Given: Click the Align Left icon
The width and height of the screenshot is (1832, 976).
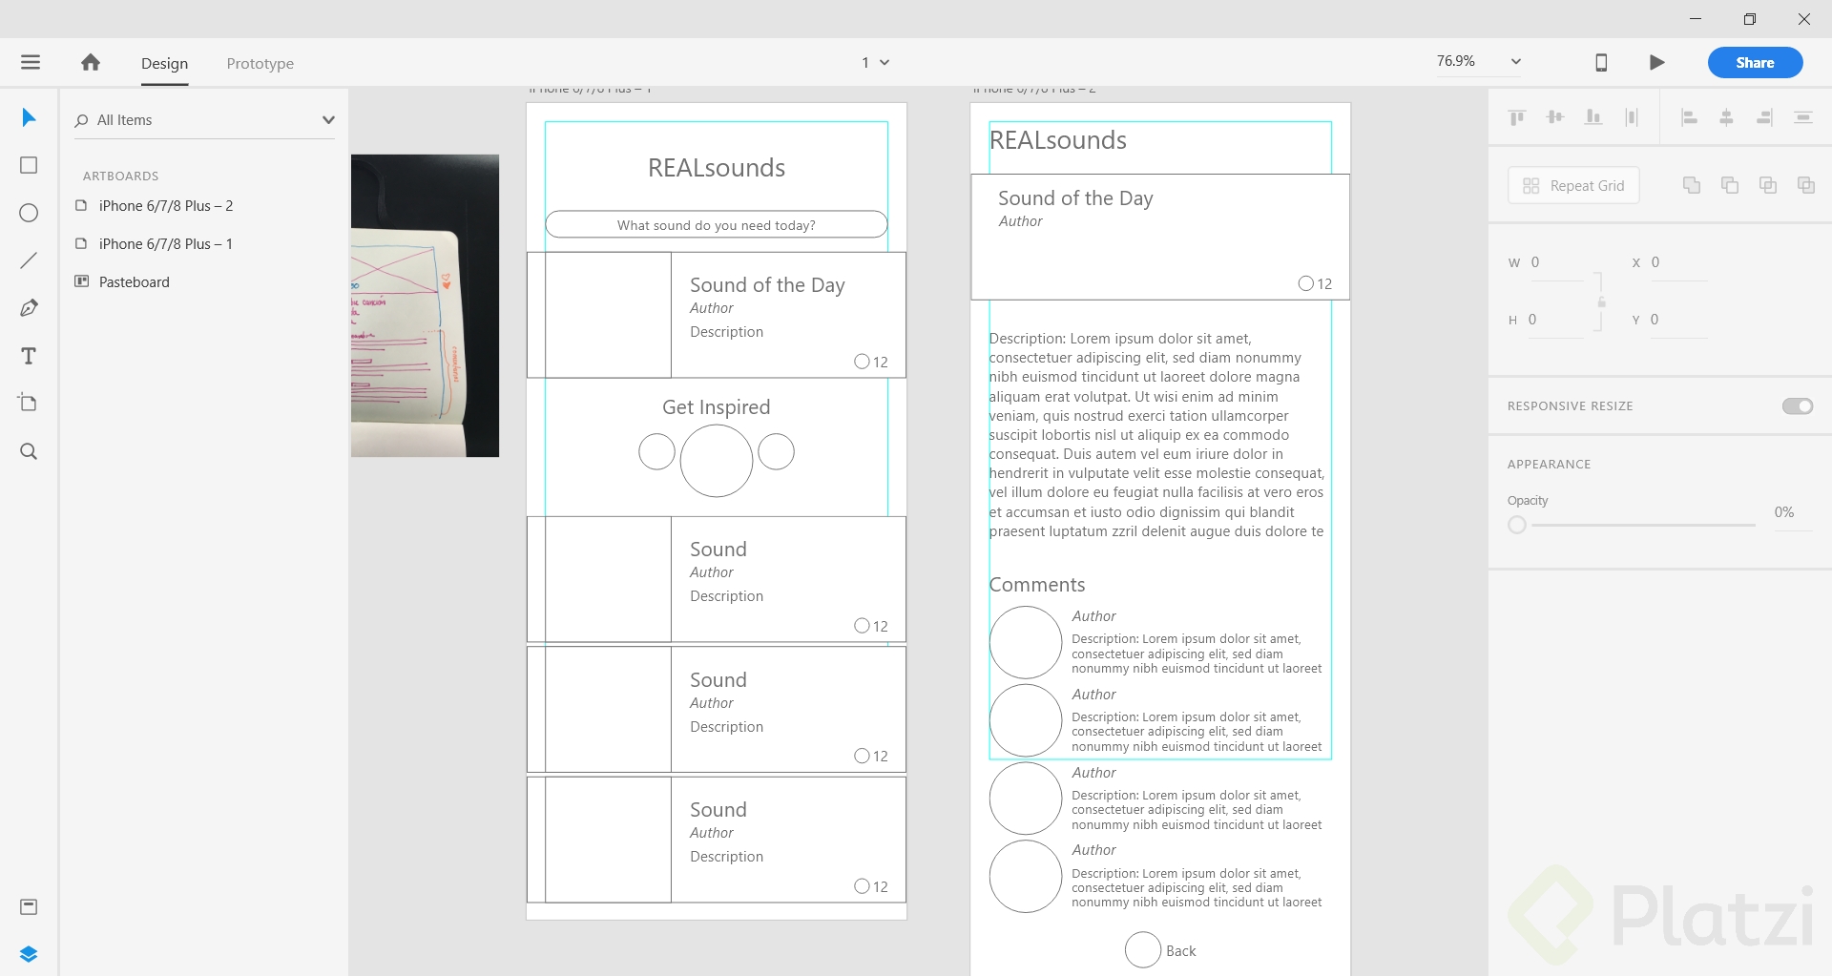Looking at the screenshot, I should pyautogui.click(x=1689, y=117).
